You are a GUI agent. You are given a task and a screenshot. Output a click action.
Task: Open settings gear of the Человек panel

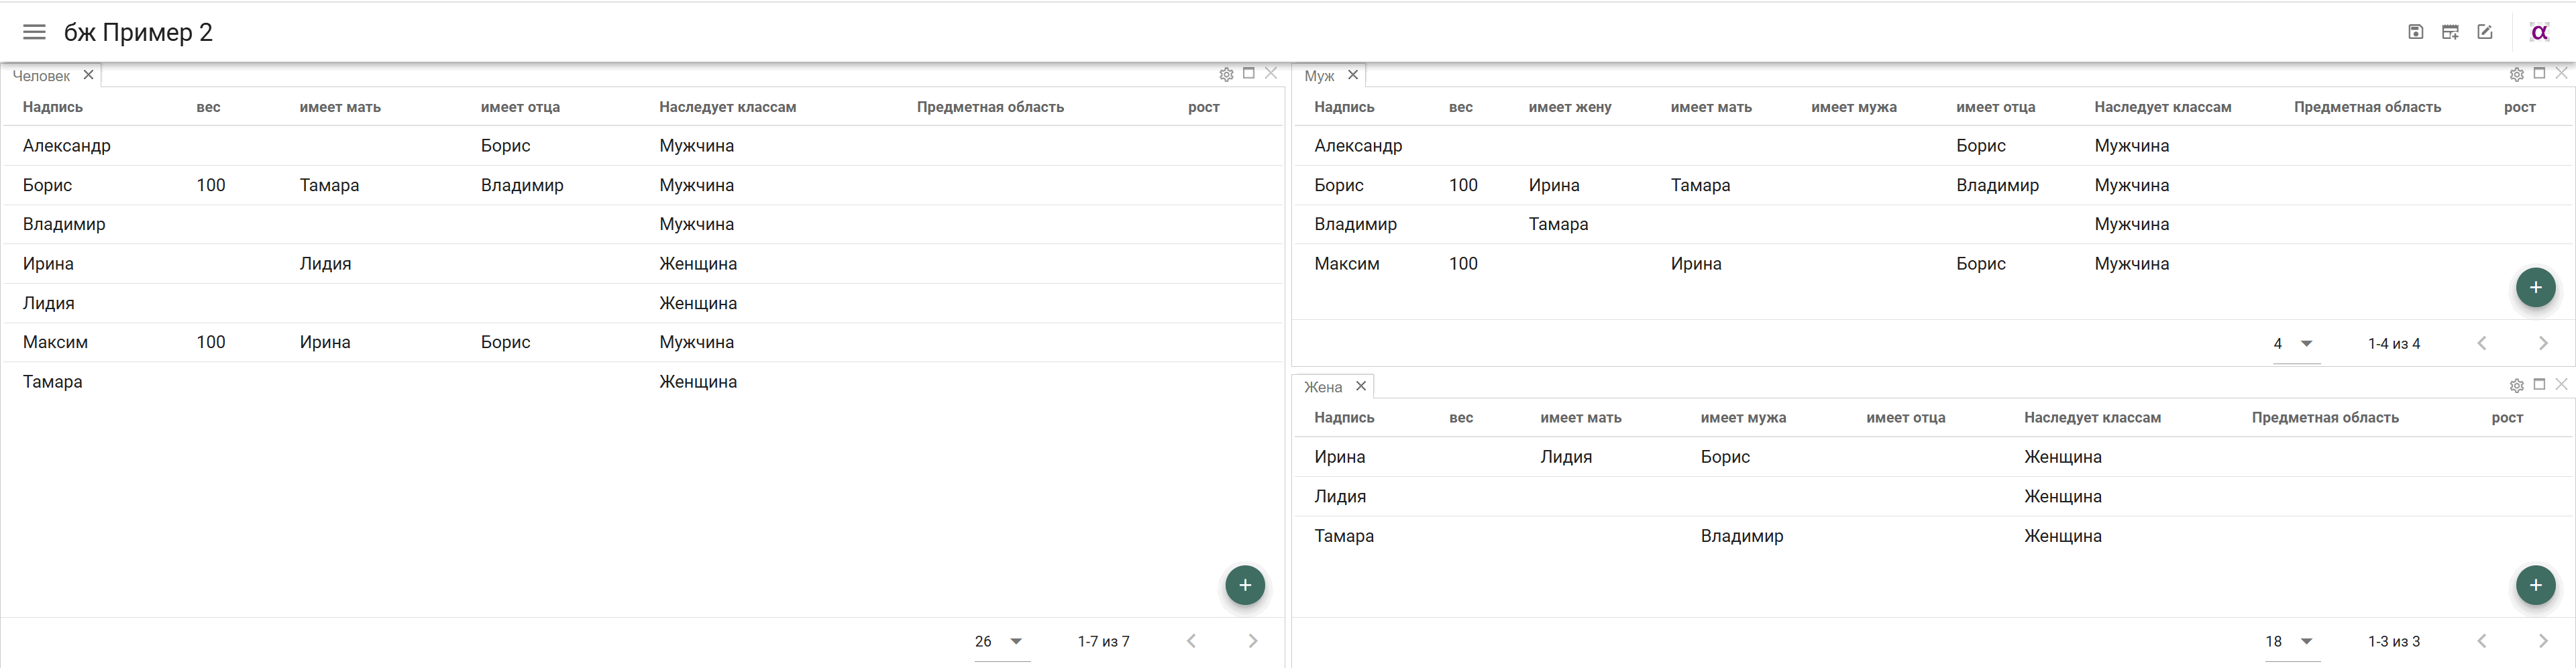point(1226,74)
